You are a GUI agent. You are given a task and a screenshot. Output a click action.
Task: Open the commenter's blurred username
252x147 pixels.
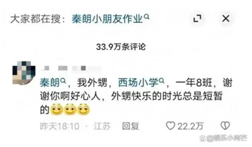pos(71,68)
